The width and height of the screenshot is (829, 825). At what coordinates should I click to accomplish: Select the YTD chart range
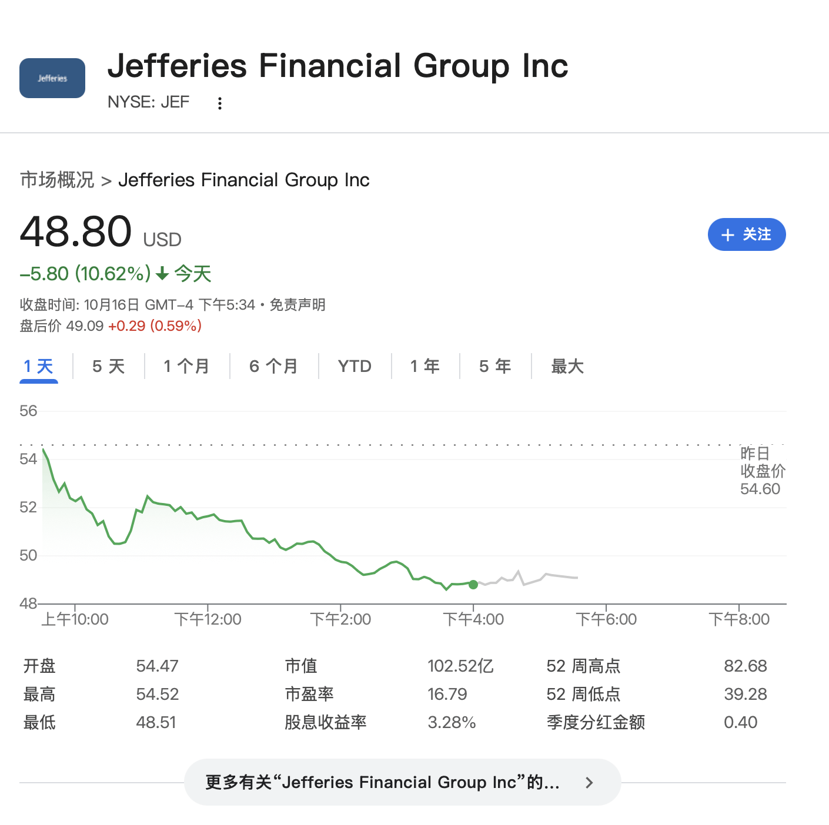(355, 367)
